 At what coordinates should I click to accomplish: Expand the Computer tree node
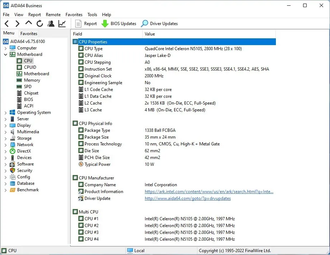pyautogui.click(x=5, y=48)
